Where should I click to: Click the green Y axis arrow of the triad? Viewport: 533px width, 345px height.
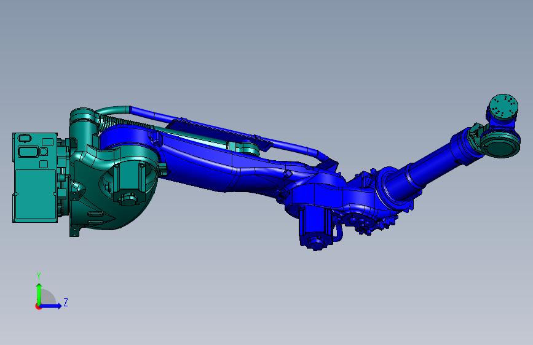coord(39,293)
